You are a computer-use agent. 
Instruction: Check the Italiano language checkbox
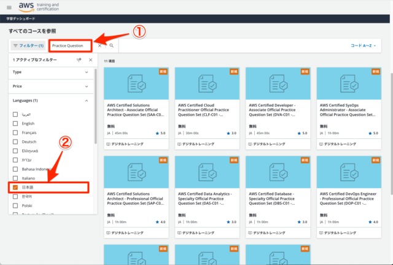[x=15, y=178]
